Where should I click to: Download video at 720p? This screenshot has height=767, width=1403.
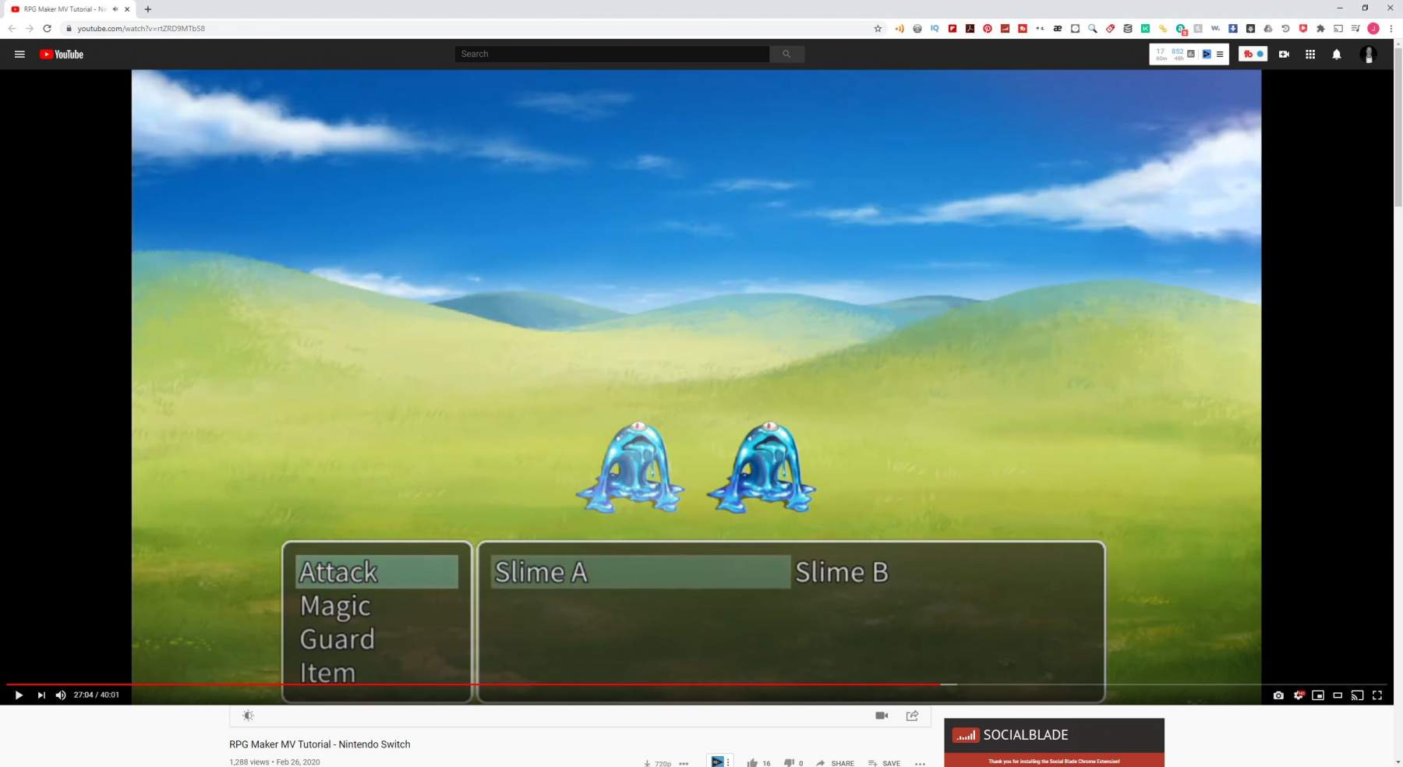[x=657, y=763]
